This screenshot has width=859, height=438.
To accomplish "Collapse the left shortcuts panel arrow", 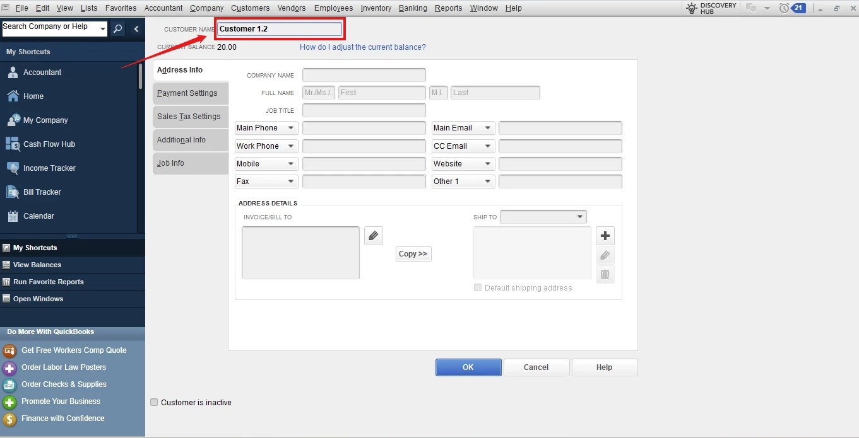I will tap(136, 29).
